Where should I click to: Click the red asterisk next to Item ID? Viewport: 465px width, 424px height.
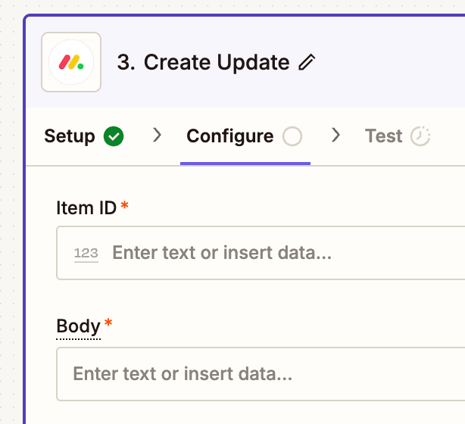pos(124,205)
